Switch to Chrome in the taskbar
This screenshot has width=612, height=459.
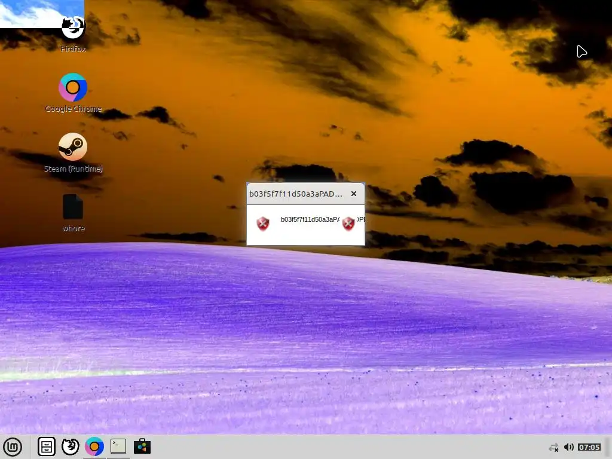(94, 446)
